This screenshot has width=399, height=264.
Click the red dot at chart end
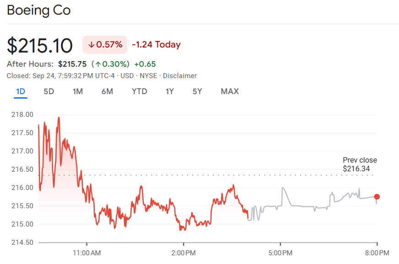(377, 197)
